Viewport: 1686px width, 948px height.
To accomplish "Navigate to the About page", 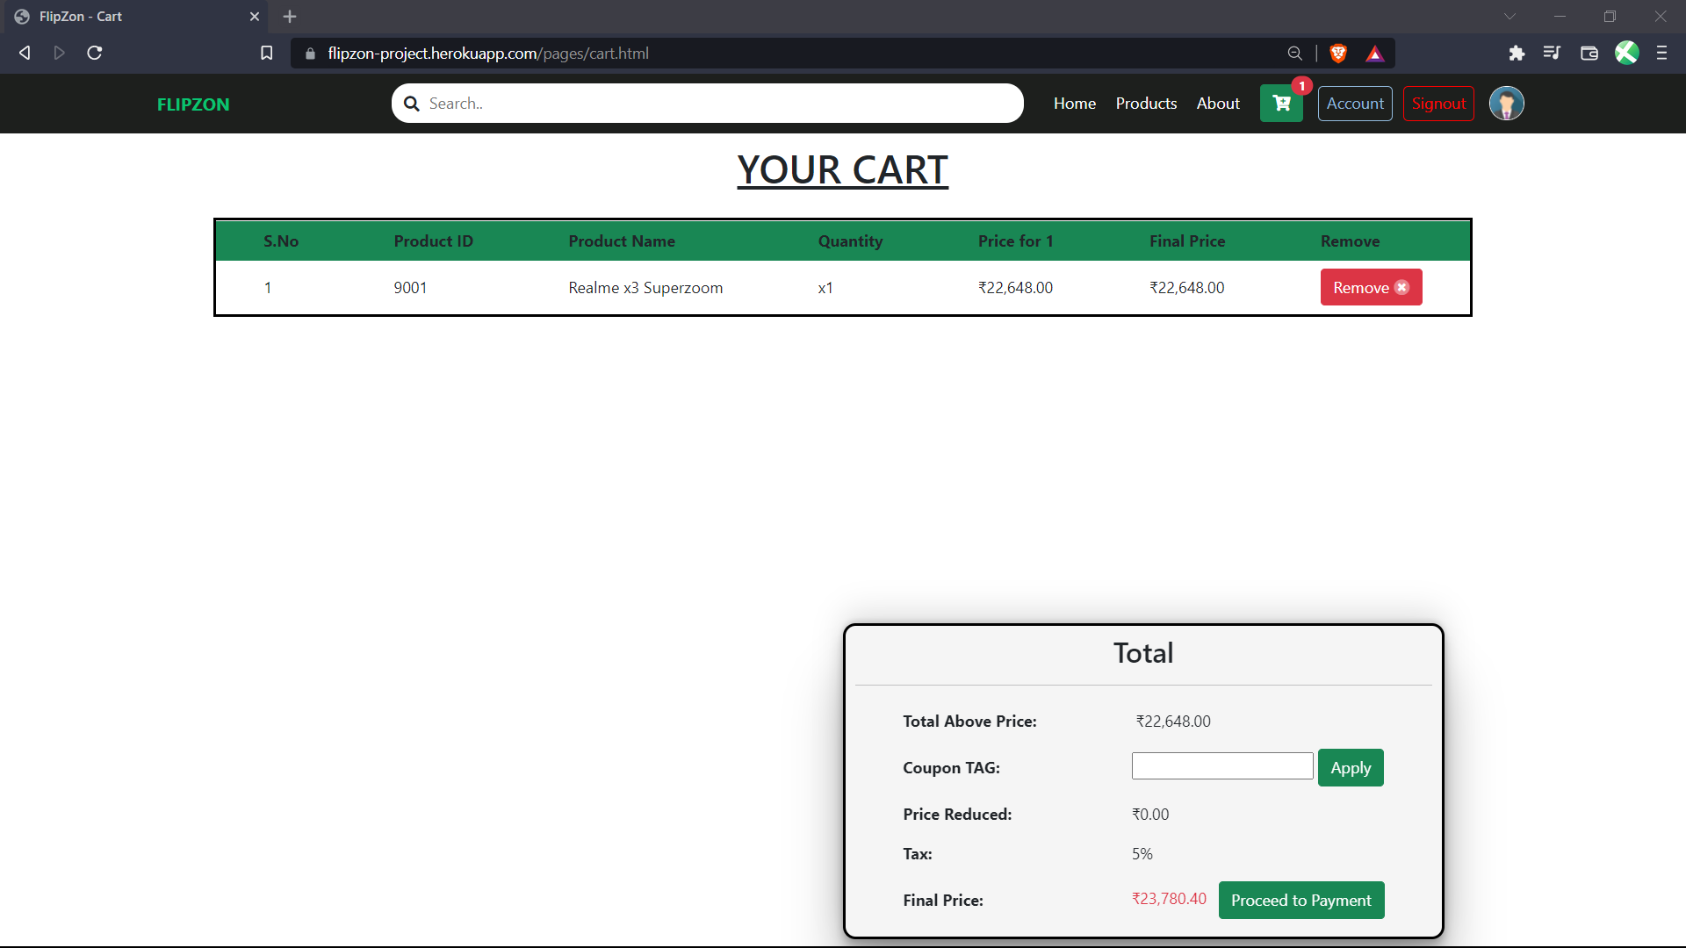I will click(1218, 104).
